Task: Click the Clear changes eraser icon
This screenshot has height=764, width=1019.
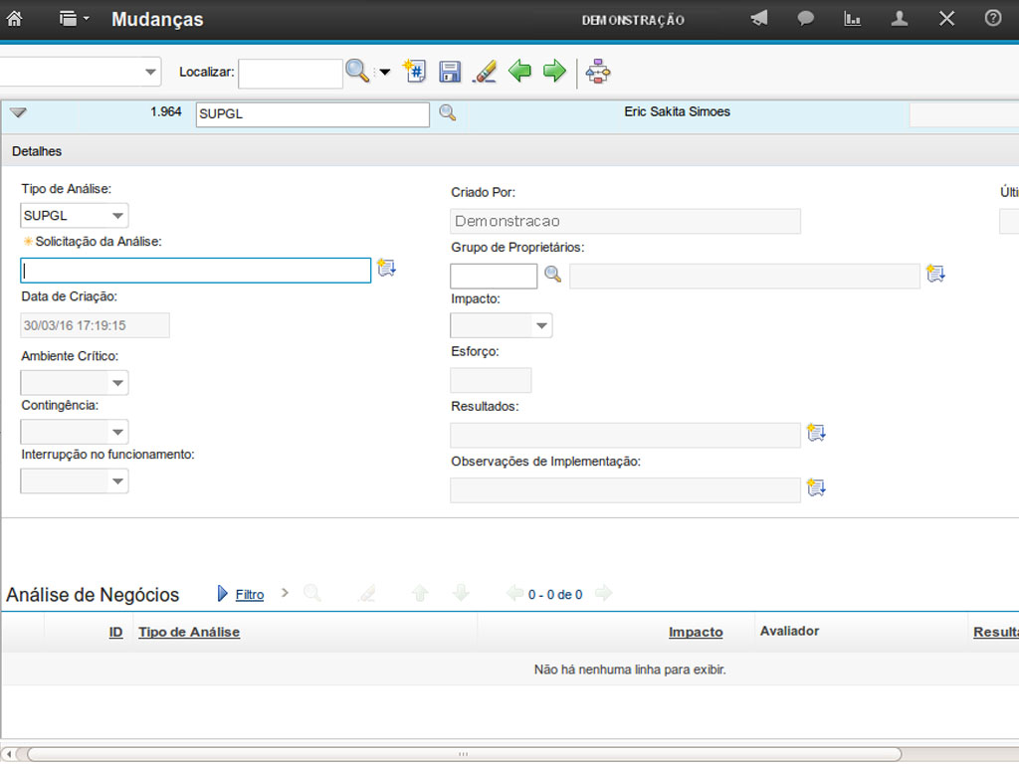Action: tap(484, 72)
